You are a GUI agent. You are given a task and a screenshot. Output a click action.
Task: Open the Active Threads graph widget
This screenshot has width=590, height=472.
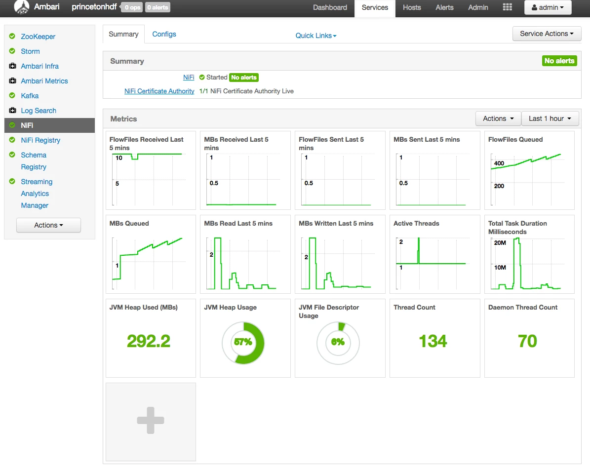(434, 254)
